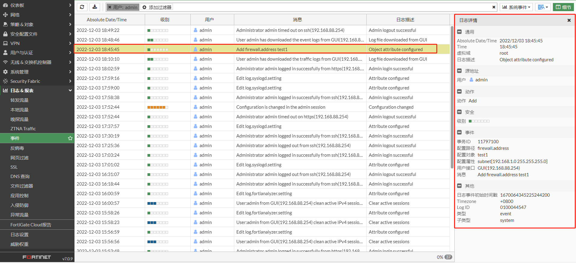Open the 日志设置 sidebar item

point(20,234)
